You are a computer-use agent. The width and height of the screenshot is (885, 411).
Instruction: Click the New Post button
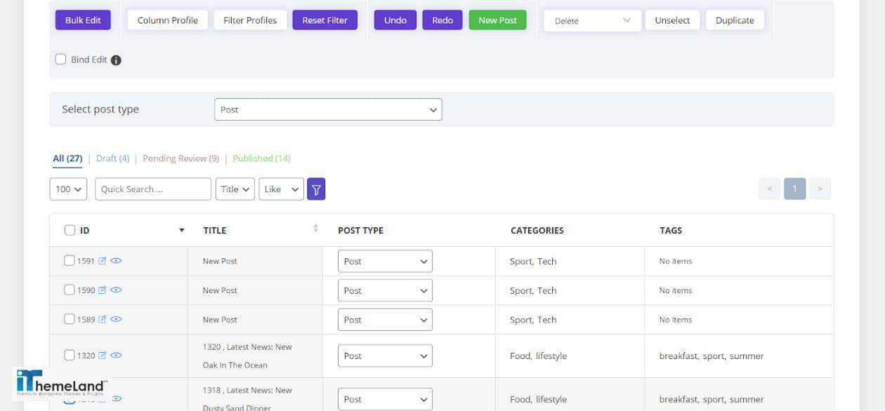(497, 20)
